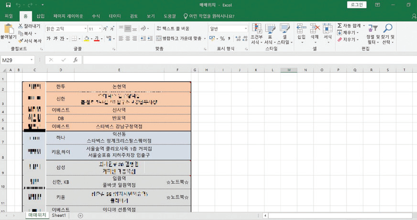Switch to the Review 검토 tab
Image resolution: width=417 pixels, height=220 pixels.
point(134,16)
